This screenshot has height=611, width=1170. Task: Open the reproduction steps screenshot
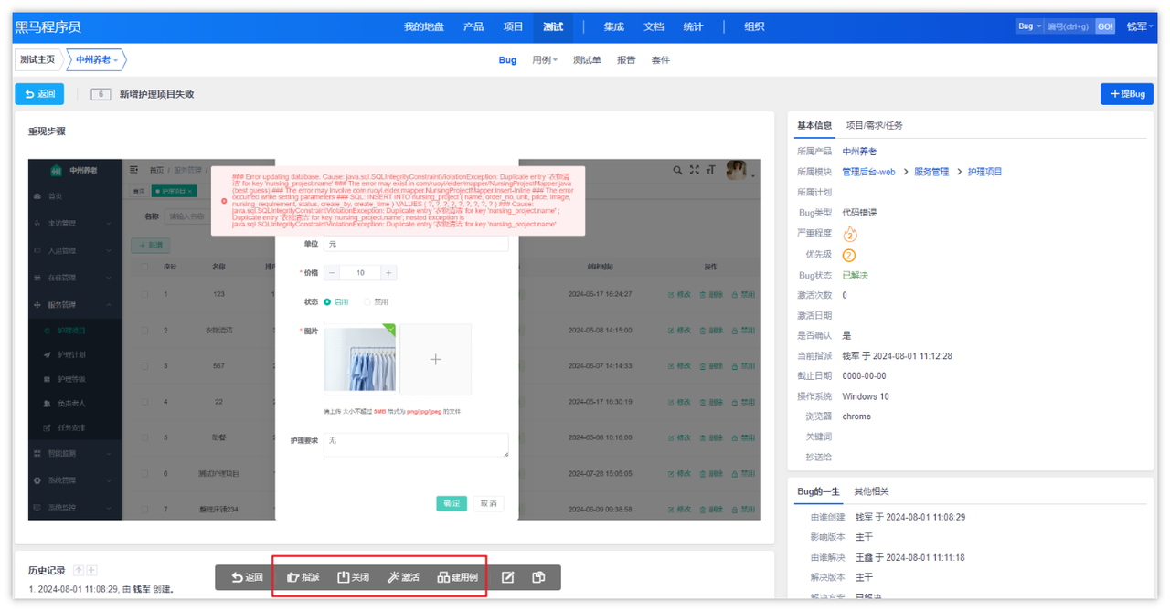(395, 340)
